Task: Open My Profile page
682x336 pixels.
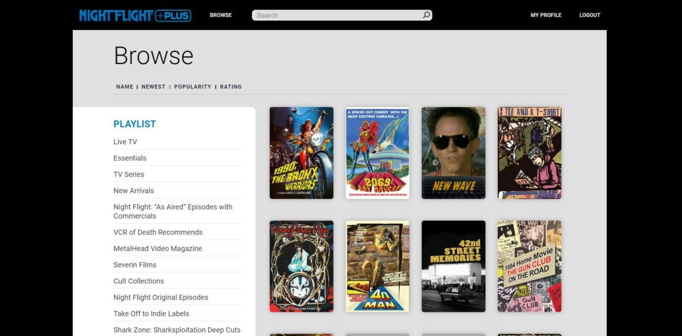Action: click(x=546, y=15)
